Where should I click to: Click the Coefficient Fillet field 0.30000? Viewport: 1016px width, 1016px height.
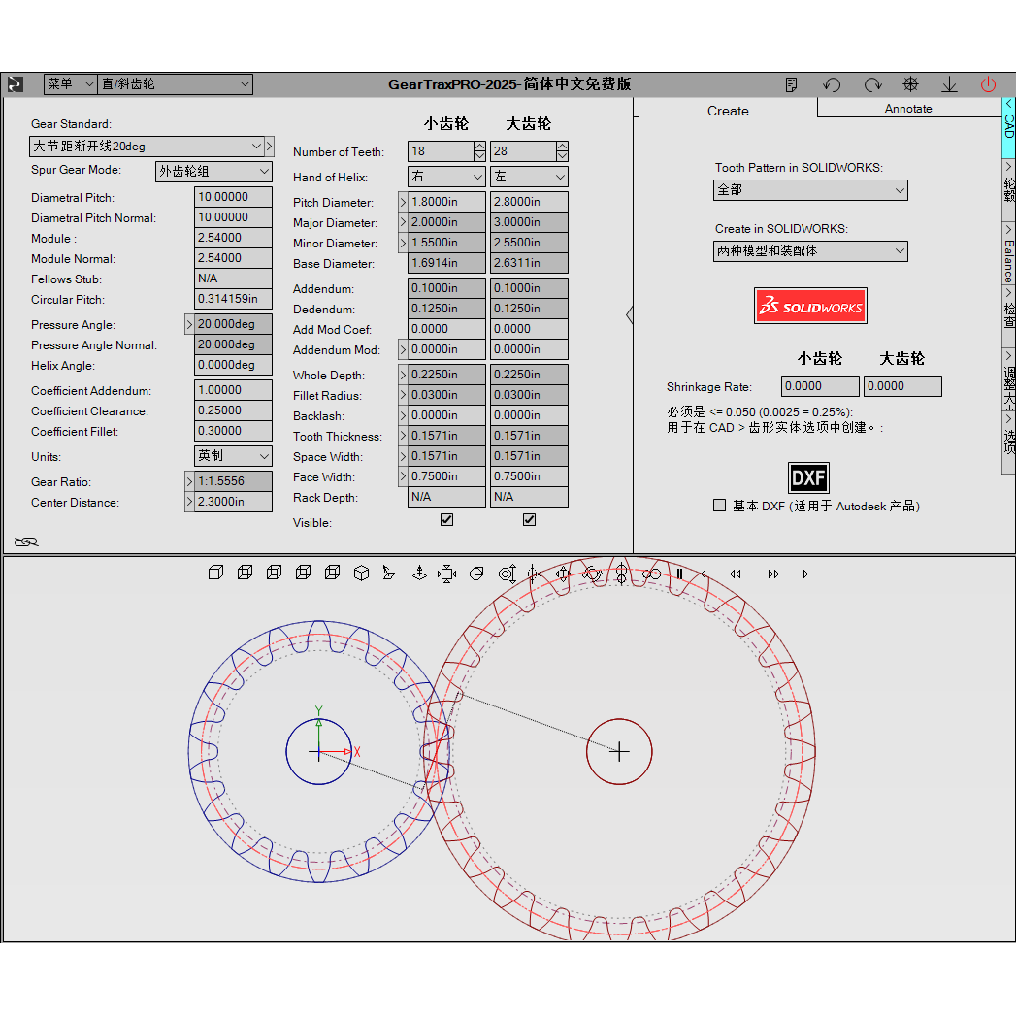(233, 431)
